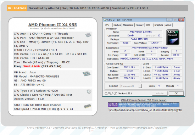
Task: Click the Cores count field
Action: tap(159, 86)
